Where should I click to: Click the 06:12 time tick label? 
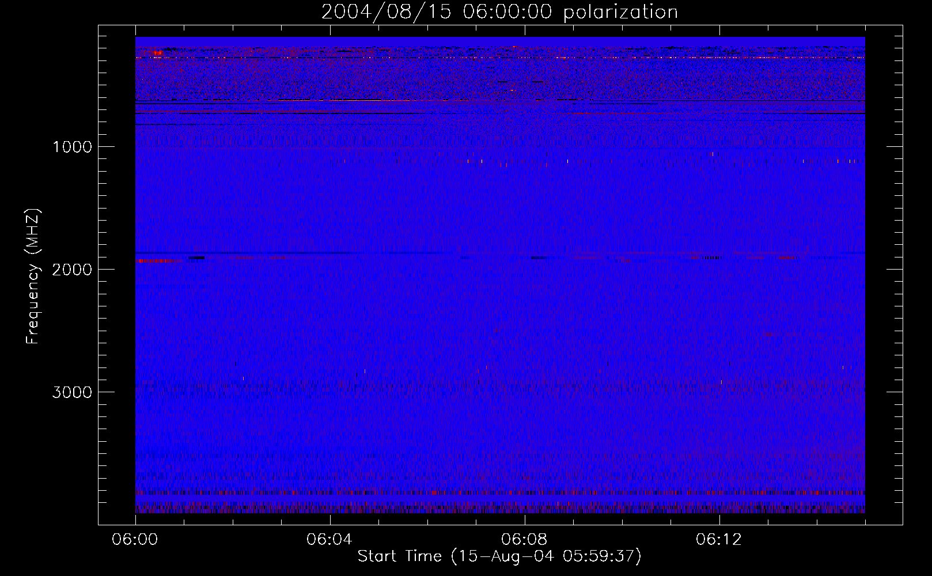click(x=719, y=540)
